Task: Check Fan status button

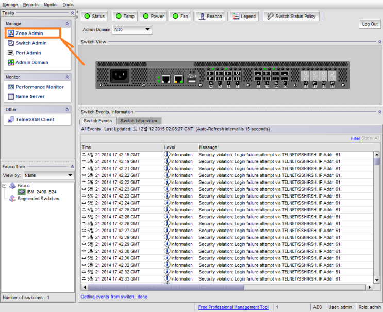Action: (180, 17)
